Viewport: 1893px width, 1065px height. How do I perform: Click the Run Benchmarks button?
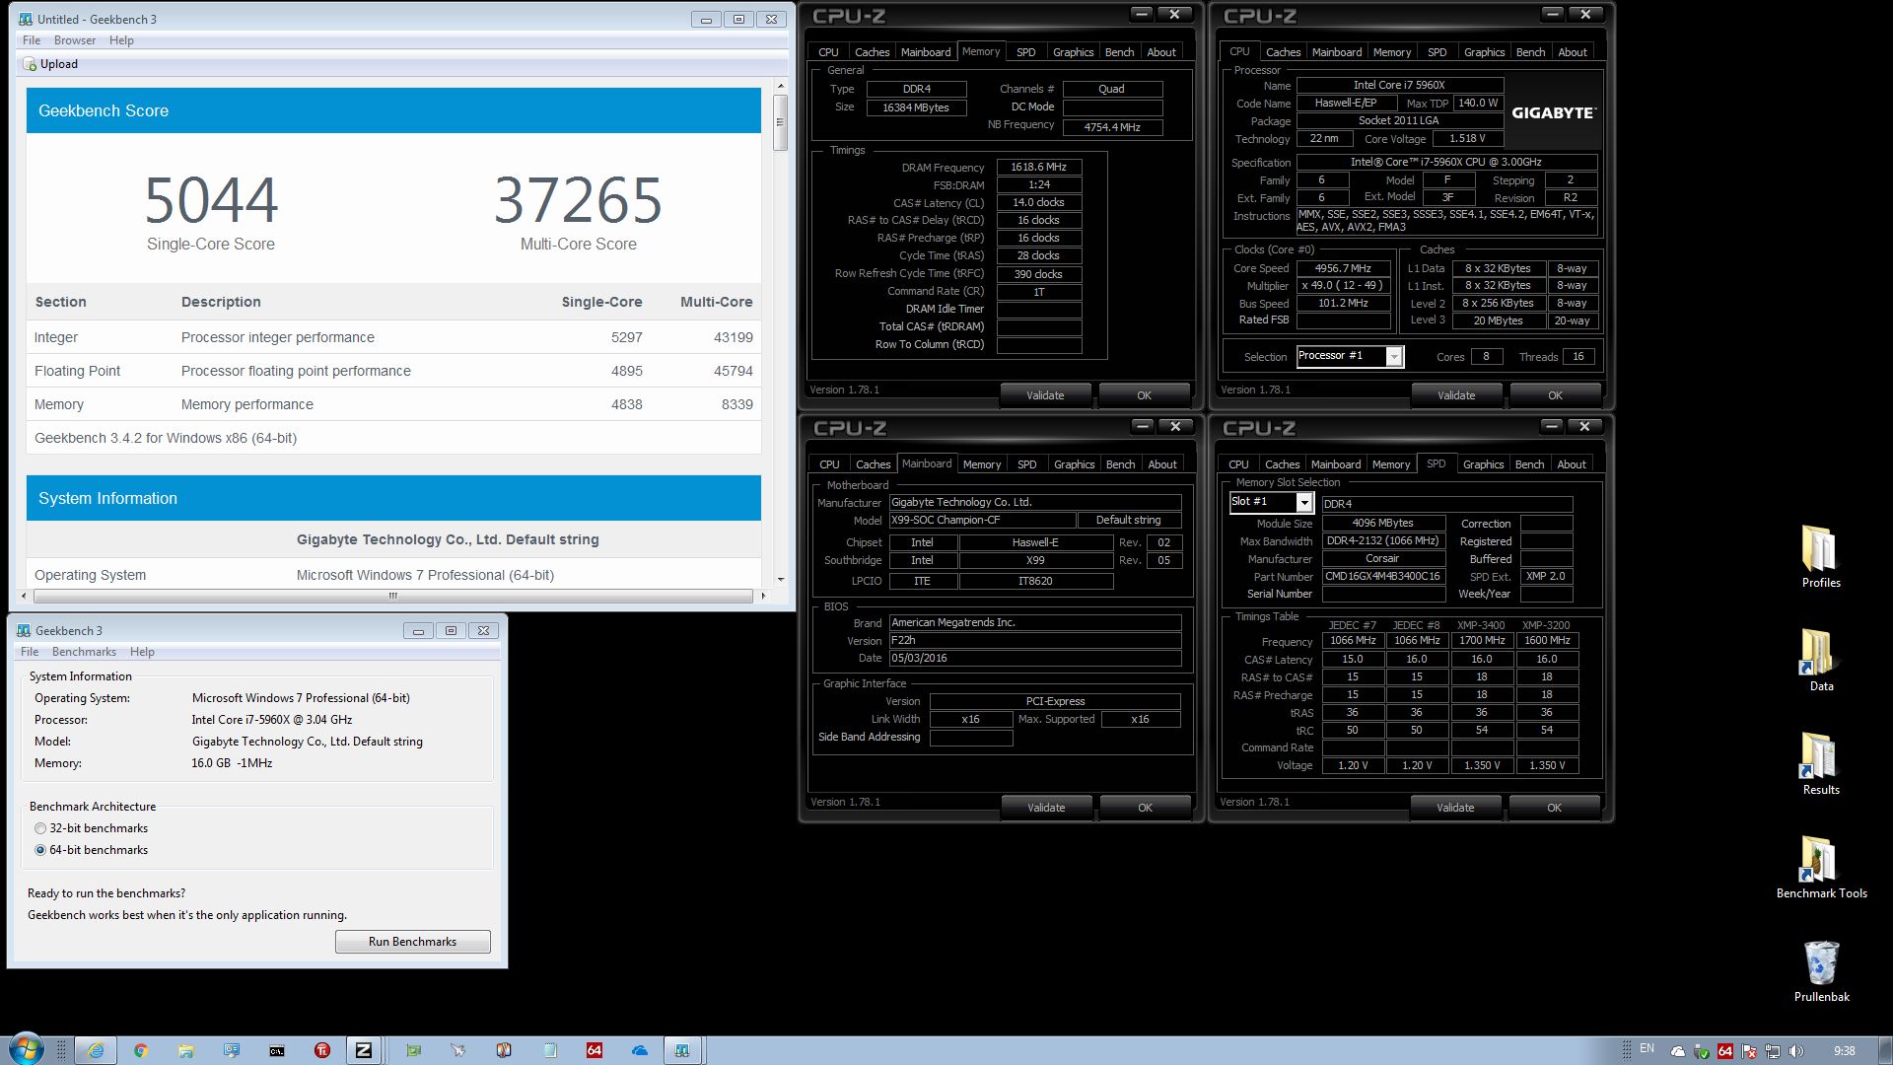(x=412, y=942)
